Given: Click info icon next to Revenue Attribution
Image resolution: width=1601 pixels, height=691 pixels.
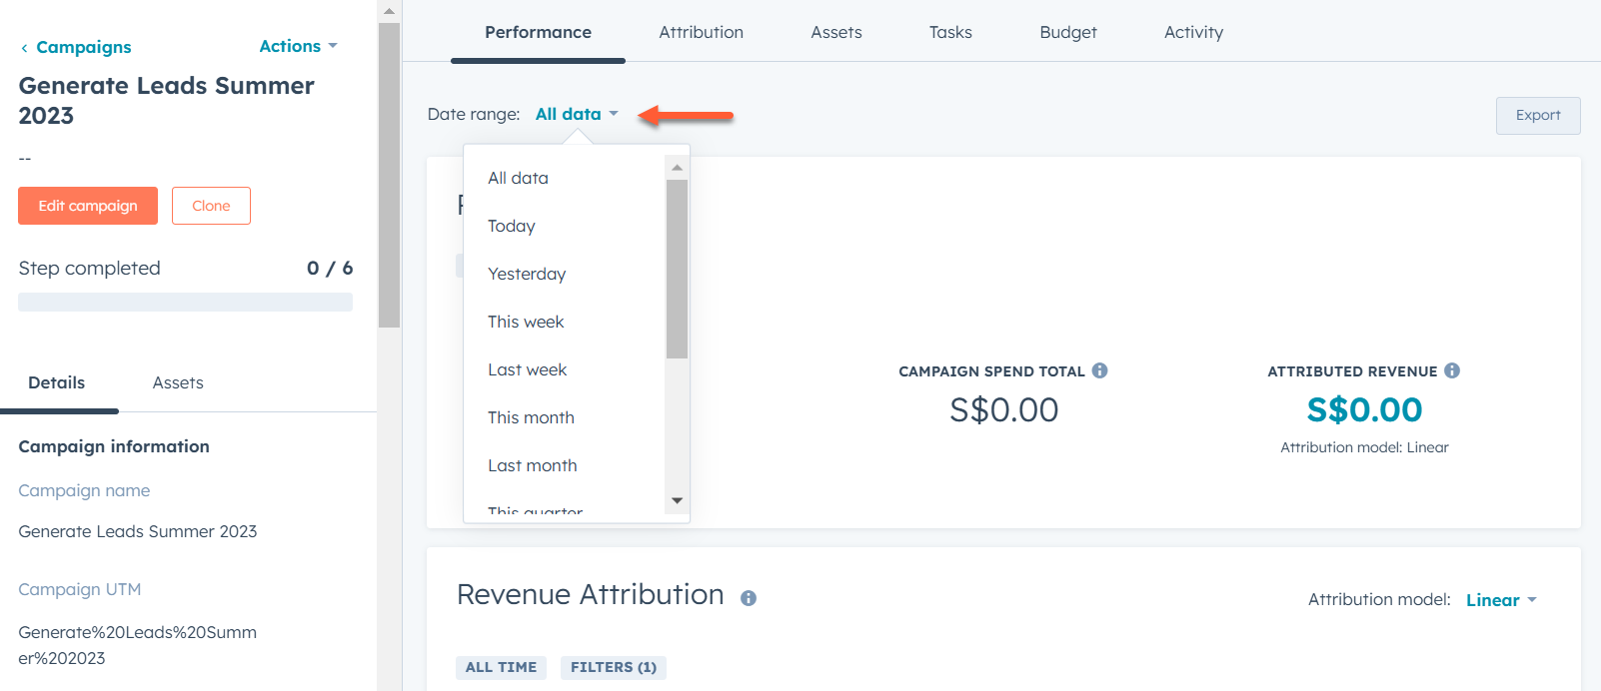Looking at the screenshot, I should coord(749,598).
